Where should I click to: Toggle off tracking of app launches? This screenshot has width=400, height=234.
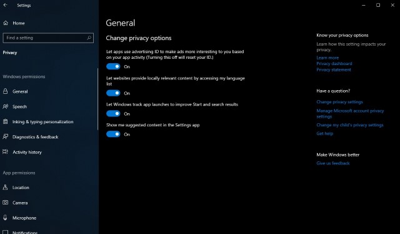[x=113, y=114]
